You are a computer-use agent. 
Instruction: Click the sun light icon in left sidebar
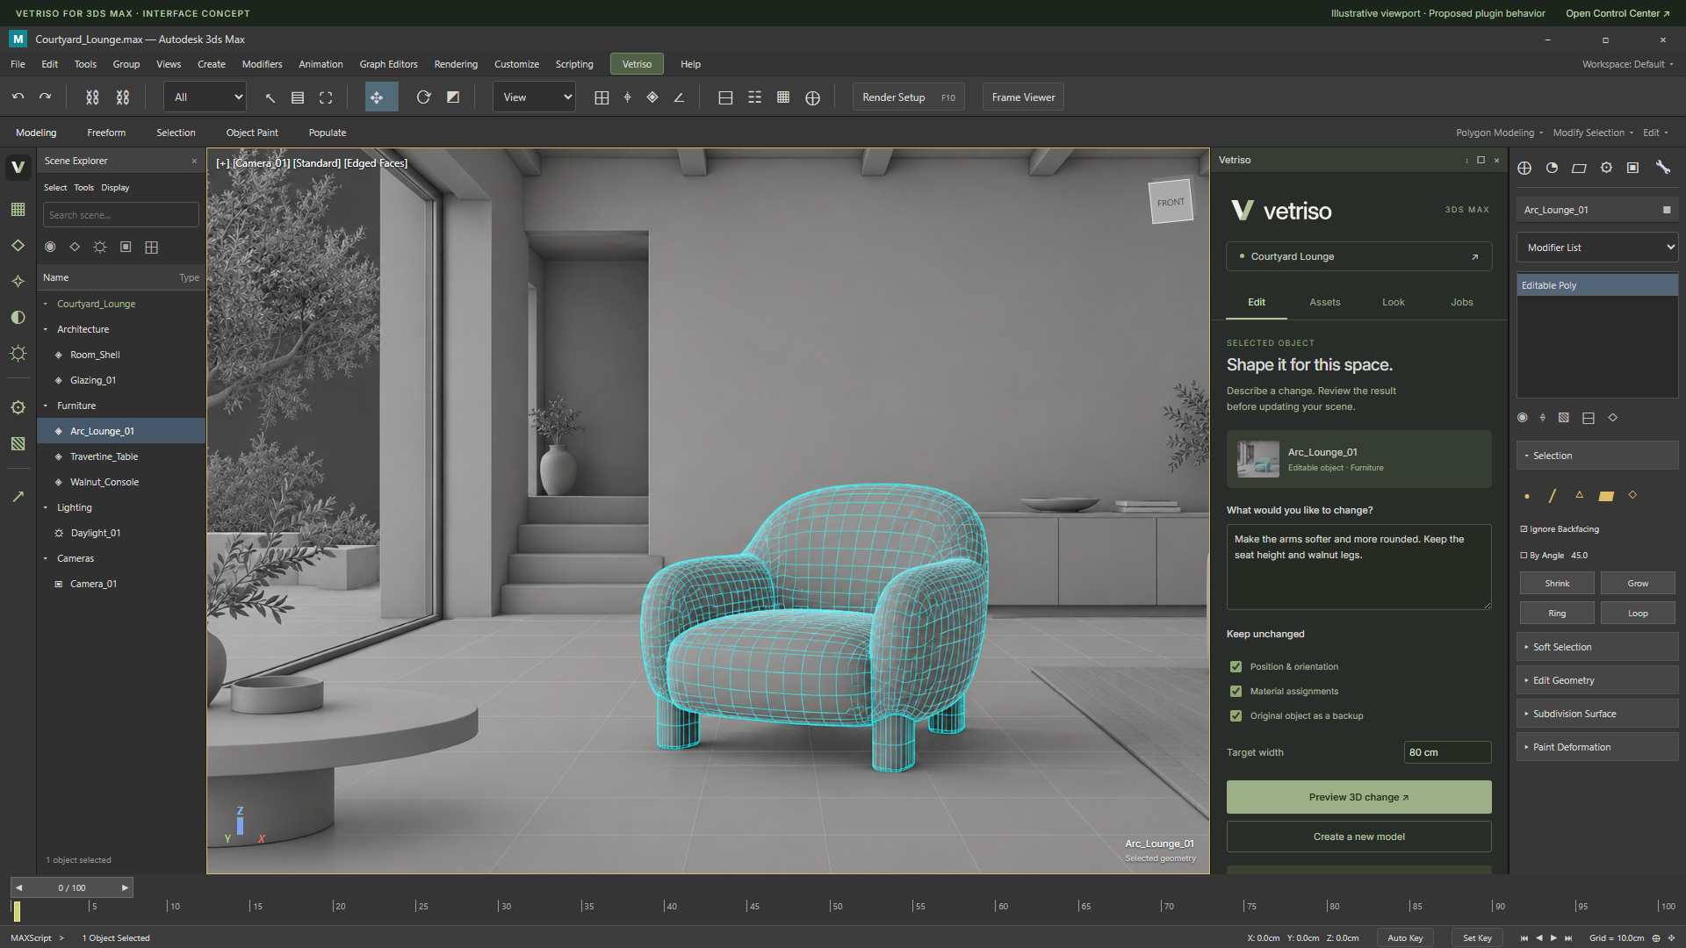click(x=18, y=353)
